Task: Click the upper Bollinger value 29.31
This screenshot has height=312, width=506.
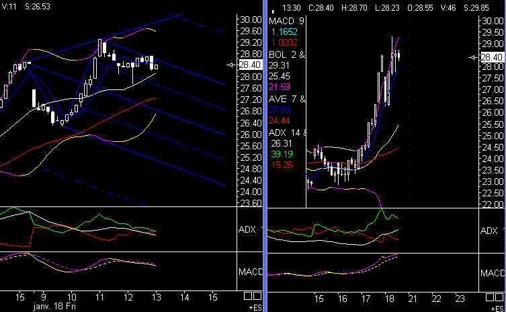Action: pos(279,66)
